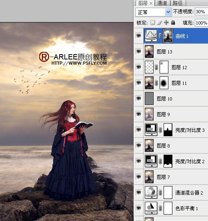This screenshot has height=221, width=208.
Task: Click the lock image pixels brush icon
Action: (x=160, y=23)
